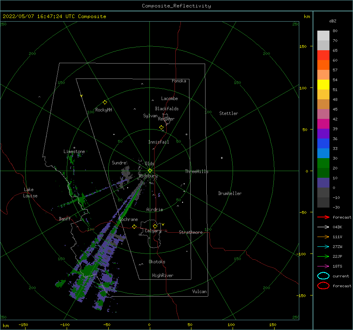The width and height of the screenshot is (353, 330).
Task: Click the Banff label
Action: click(65, 219)
